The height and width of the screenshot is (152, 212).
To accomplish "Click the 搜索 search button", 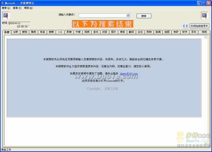I will point(144,16).
